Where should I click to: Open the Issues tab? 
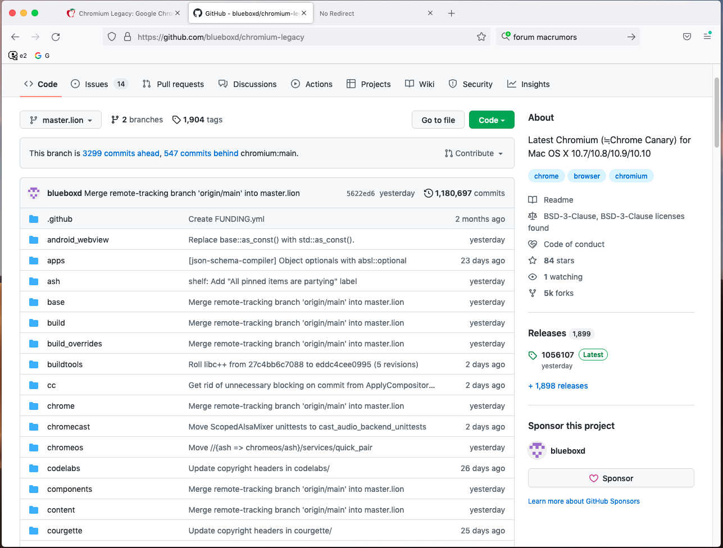click(x=99, y=84)
